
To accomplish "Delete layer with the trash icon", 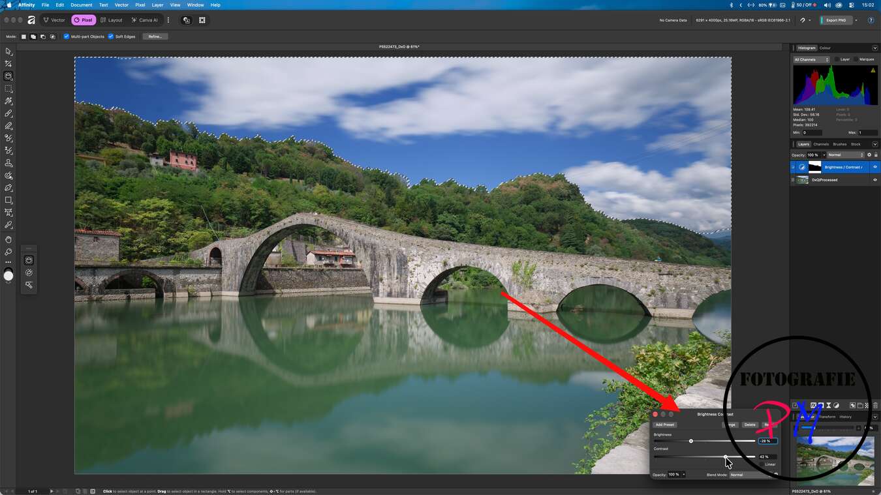I will [x=875, y=406].
